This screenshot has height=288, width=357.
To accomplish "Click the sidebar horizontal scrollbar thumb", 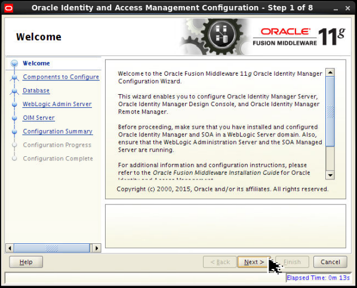I will (52, 248).
